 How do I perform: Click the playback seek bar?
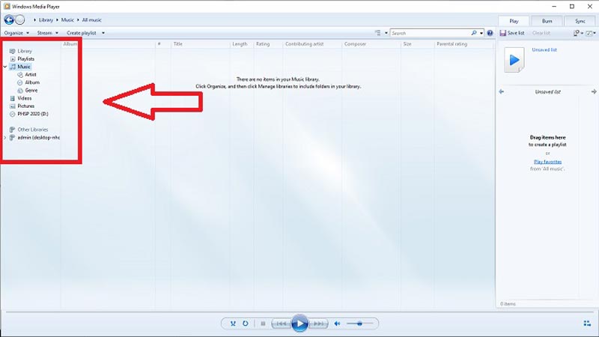pos(299,312)
